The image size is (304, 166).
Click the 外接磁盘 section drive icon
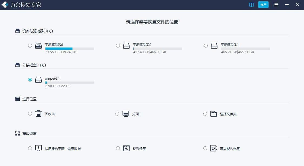tap(18, 65)
